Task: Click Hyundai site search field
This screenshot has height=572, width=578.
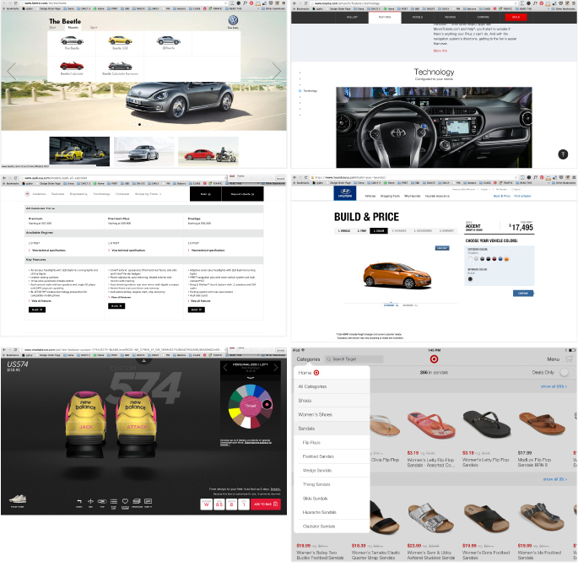Action: (521, 189)
